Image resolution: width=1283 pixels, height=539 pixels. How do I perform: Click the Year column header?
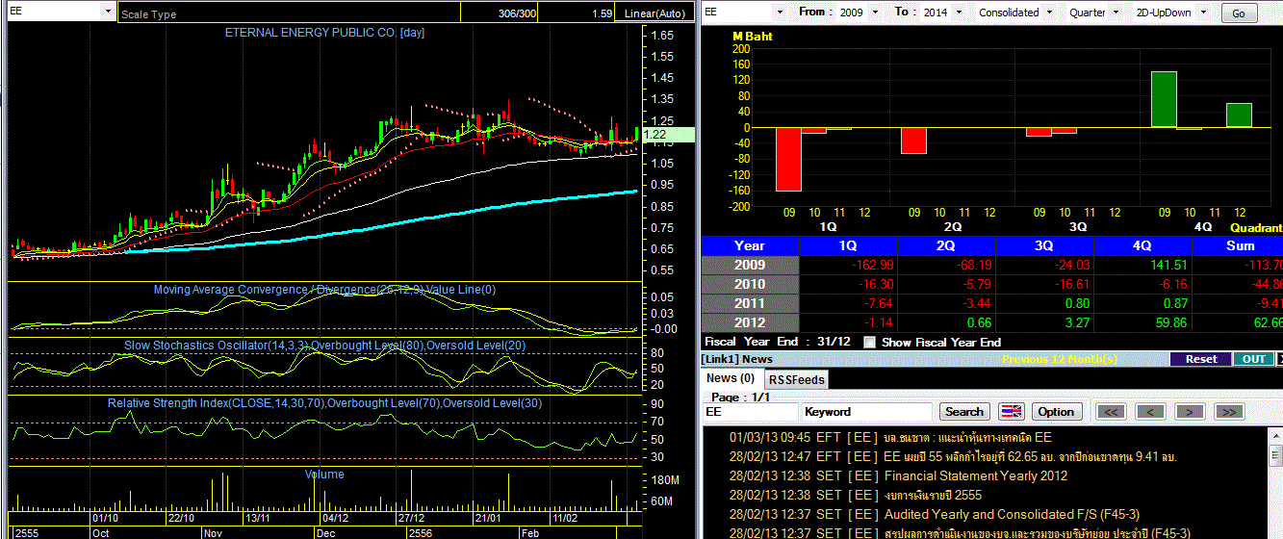tap(750, 245)
